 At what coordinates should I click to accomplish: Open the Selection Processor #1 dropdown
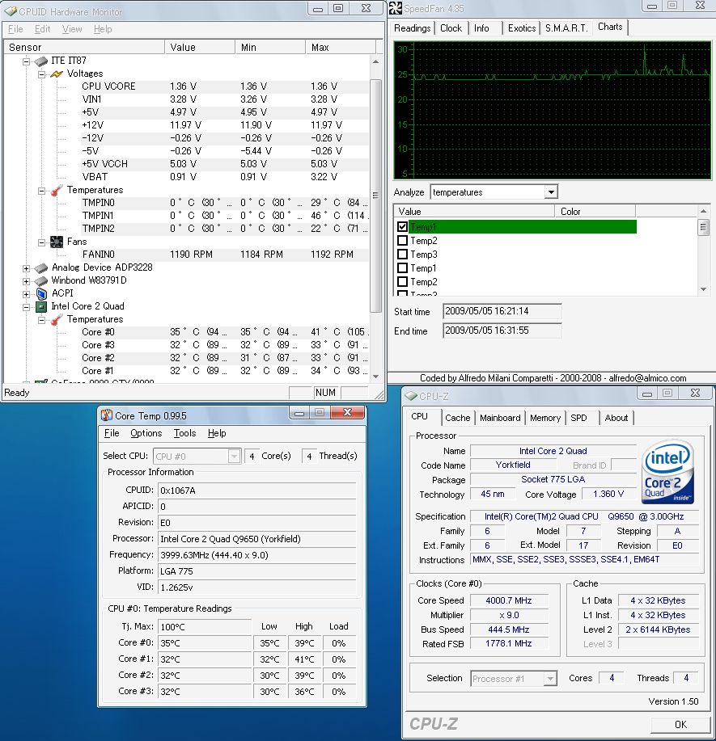550,679
